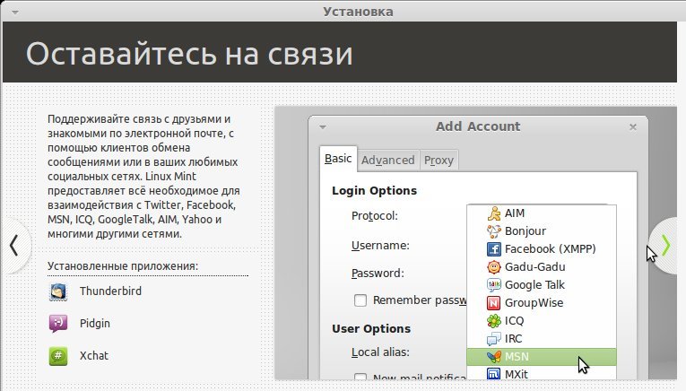Choose IRC from the protocol list

point(542,339)
